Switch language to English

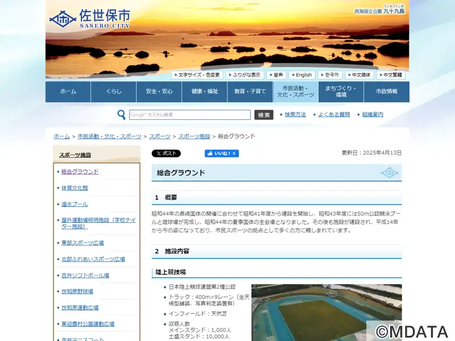tap(302, 75)
